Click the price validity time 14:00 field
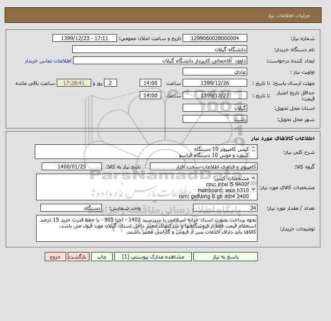Screen dimensions: 331x321 pos(150,95)
